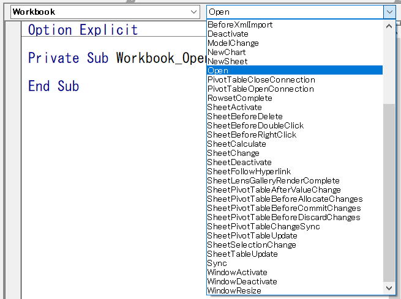
Task: Choose the Deactivate event
Action: (x=229, y=34)
